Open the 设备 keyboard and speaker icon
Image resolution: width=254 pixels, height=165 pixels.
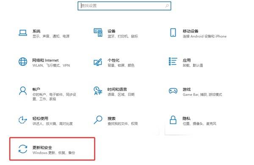coord(98,32)
